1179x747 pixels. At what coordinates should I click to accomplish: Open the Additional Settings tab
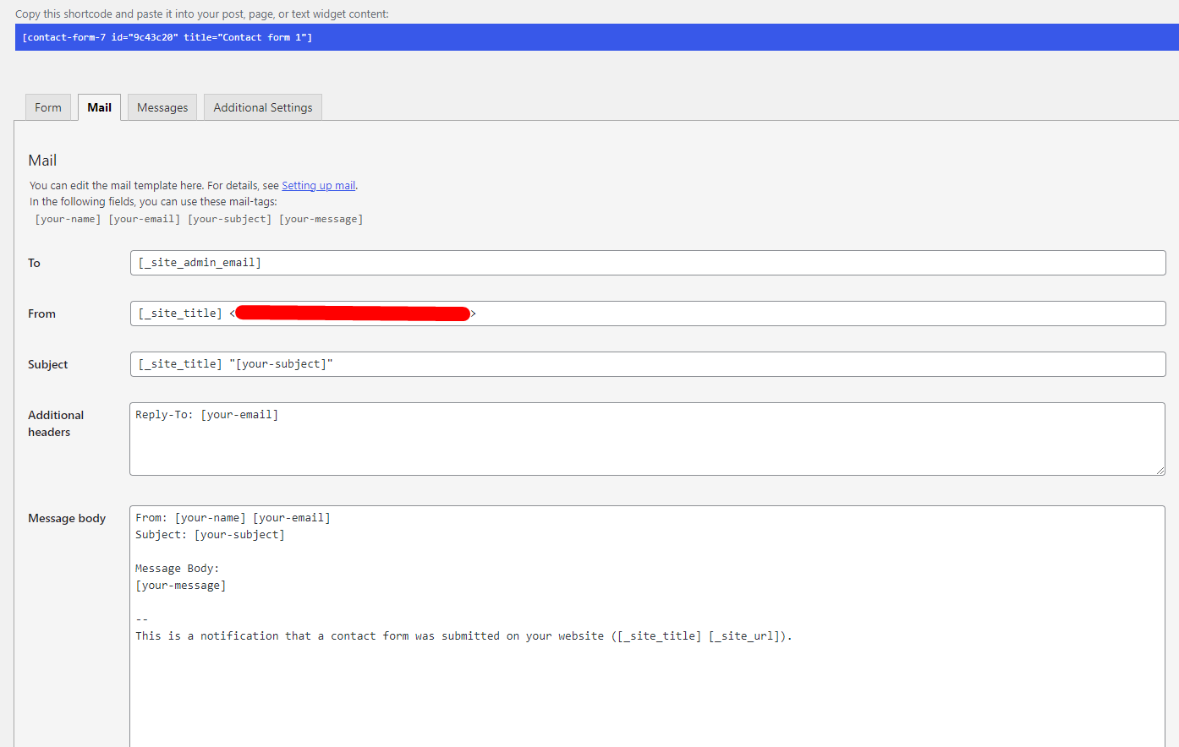(x=262, y=106)
